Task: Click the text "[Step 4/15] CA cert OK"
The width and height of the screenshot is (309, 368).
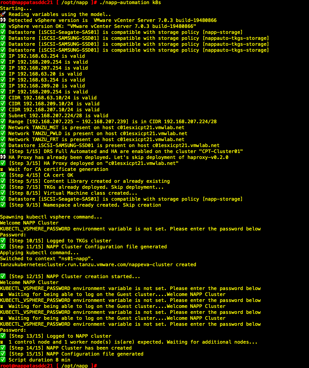Action: 41,175
